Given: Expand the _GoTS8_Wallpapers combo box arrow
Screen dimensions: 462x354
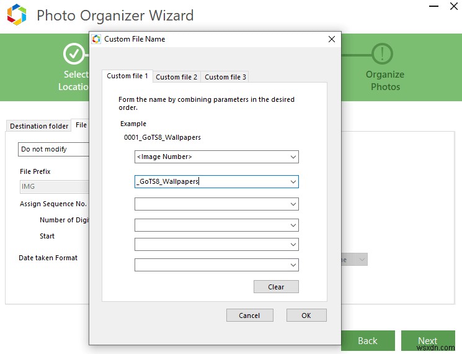Looking at the screenshot, I should point(293,182).
